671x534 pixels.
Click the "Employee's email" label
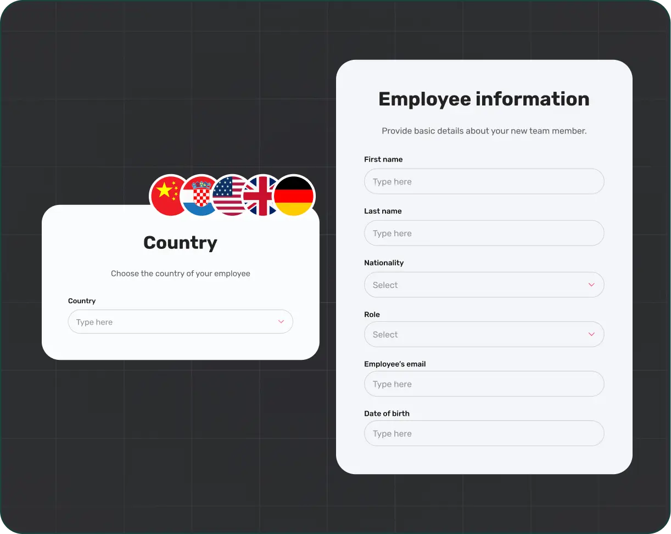(395, 364)
